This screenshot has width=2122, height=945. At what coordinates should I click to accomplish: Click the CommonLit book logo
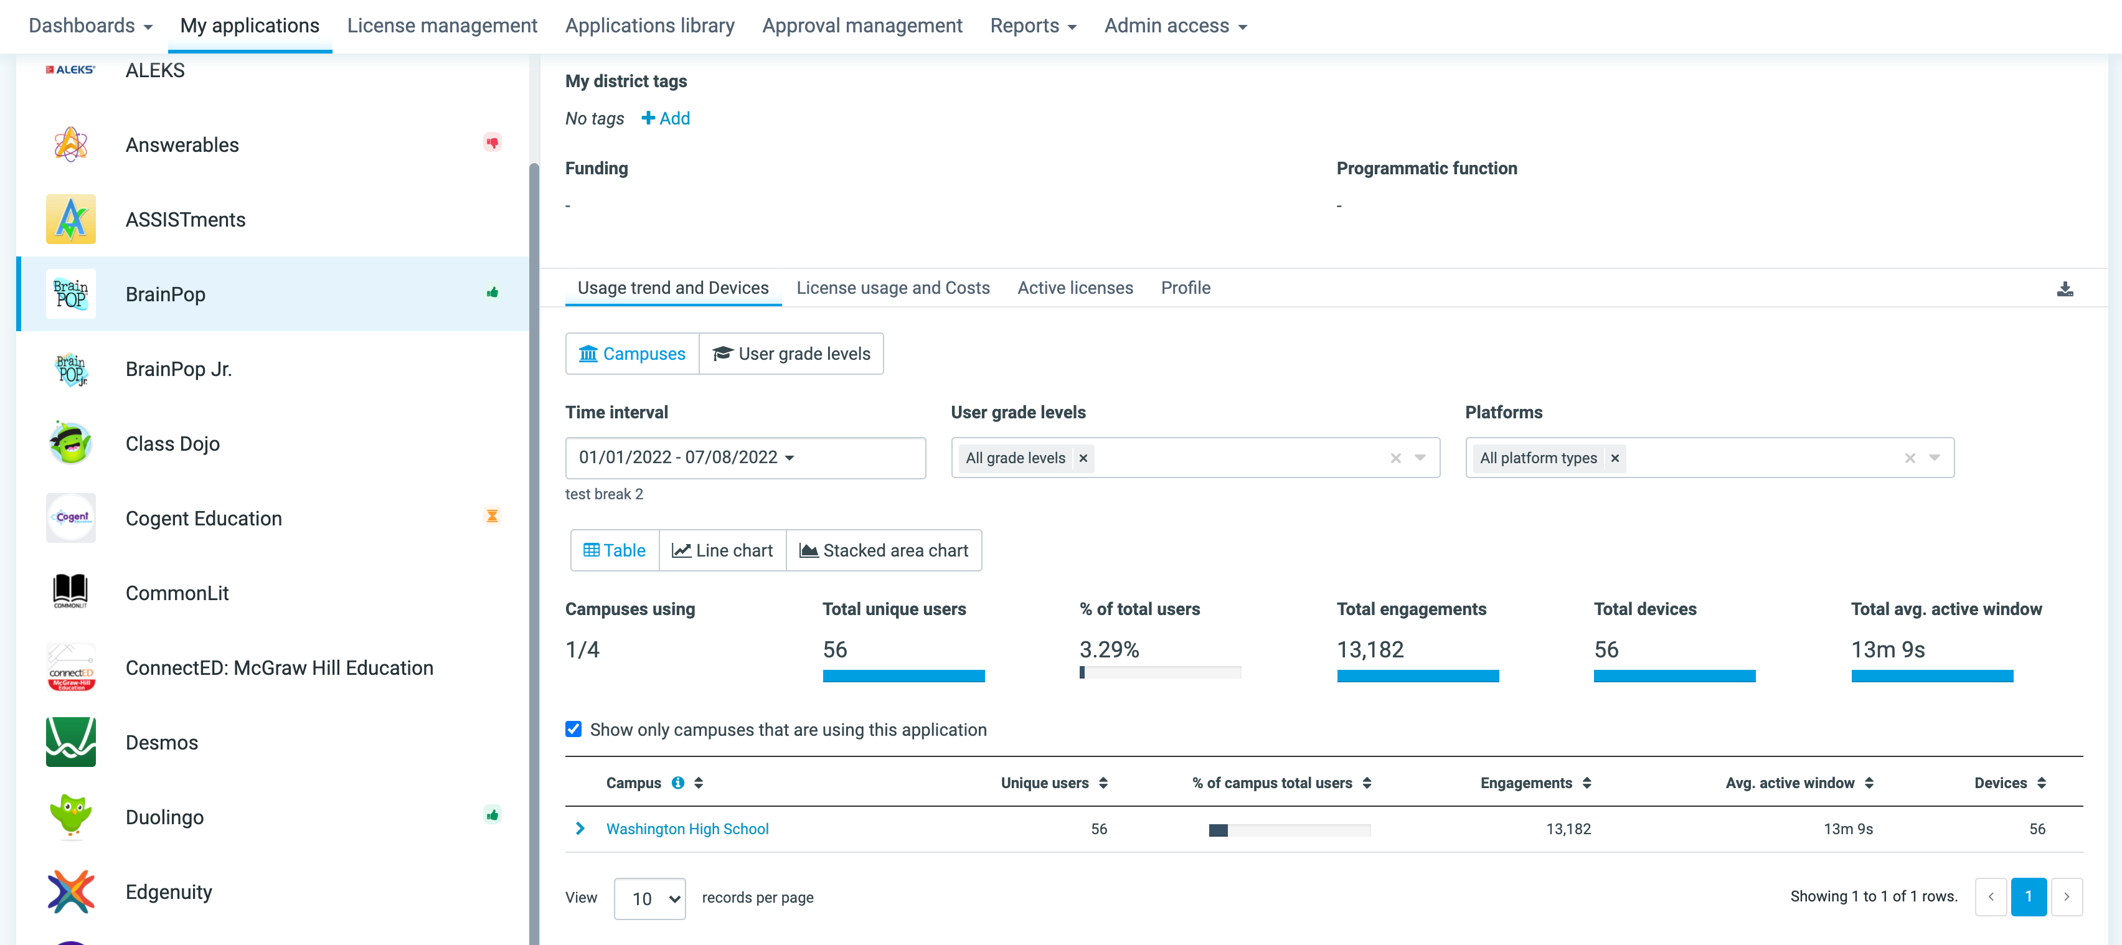click(x=71, y=593)
